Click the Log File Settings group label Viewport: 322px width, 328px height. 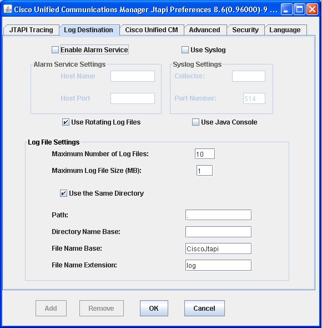click(54, 142)
